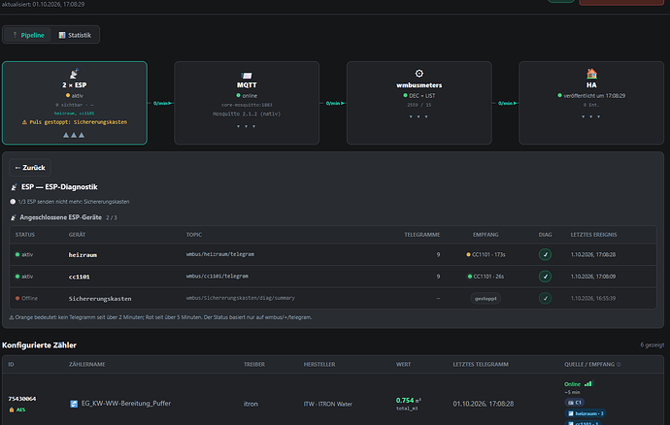Click the LETZTES EREIGNIS column header
670x425 pixels.
[x=593, y=235]
